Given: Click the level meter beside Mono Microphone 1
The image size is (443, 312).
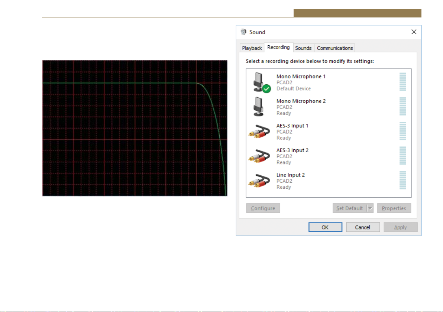Looking at the screenshot, I should pyautogui.click(x=402, y=82).
